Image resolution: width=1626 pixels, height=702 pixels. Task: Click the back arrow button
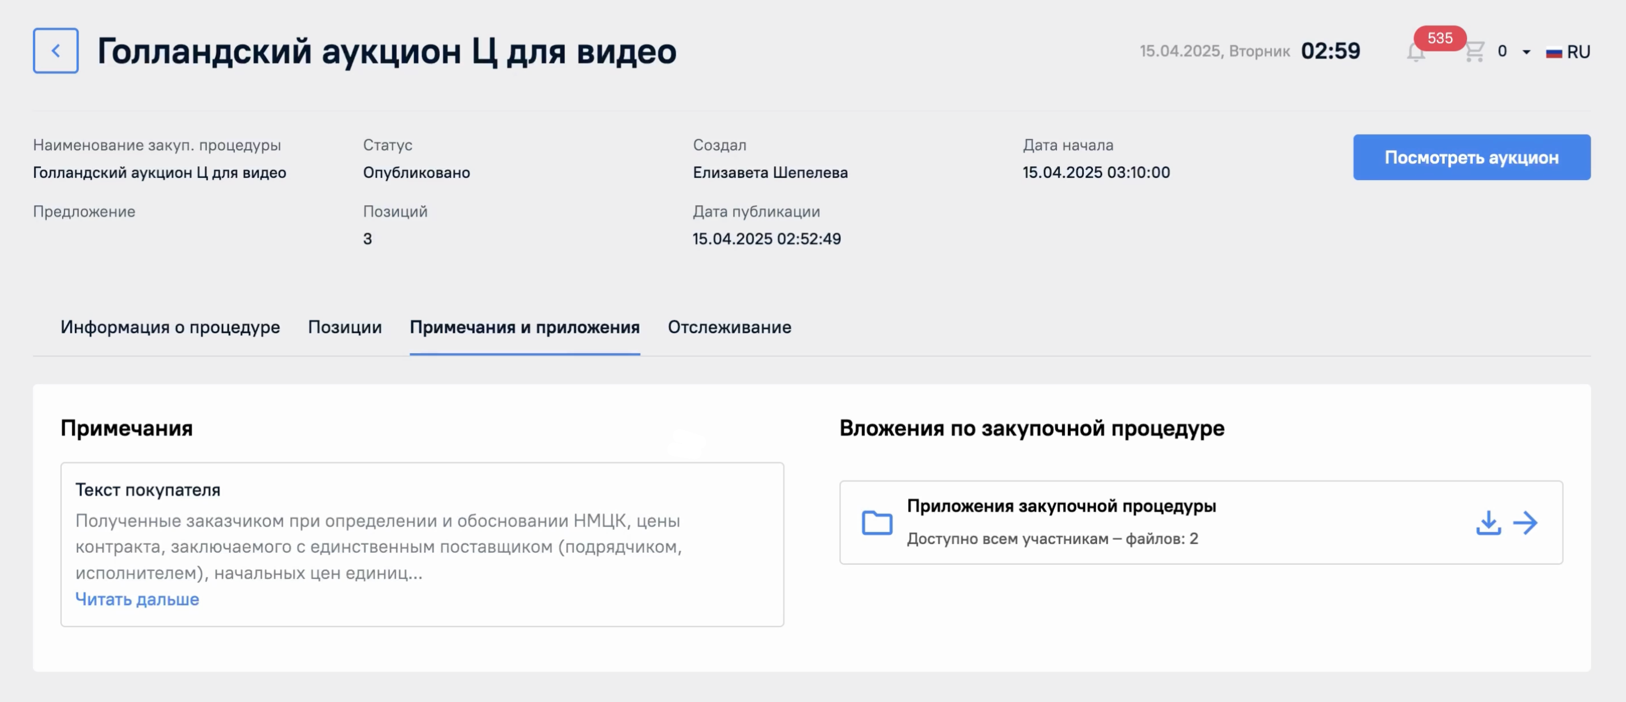55,51
